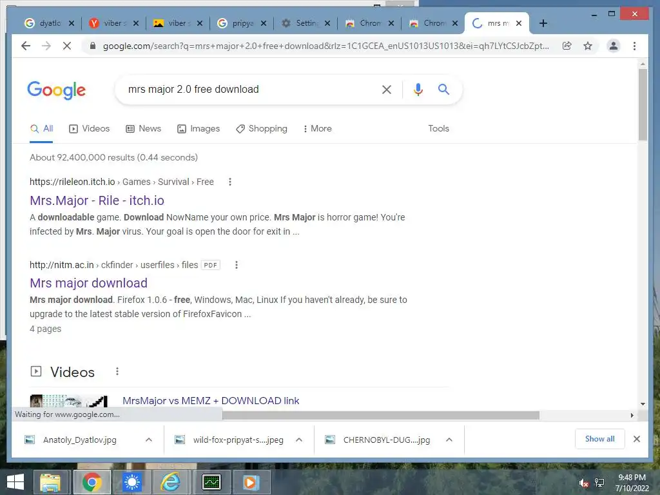Open Chrome profile avatar
660x495 pixels.
tap(614, 46)
